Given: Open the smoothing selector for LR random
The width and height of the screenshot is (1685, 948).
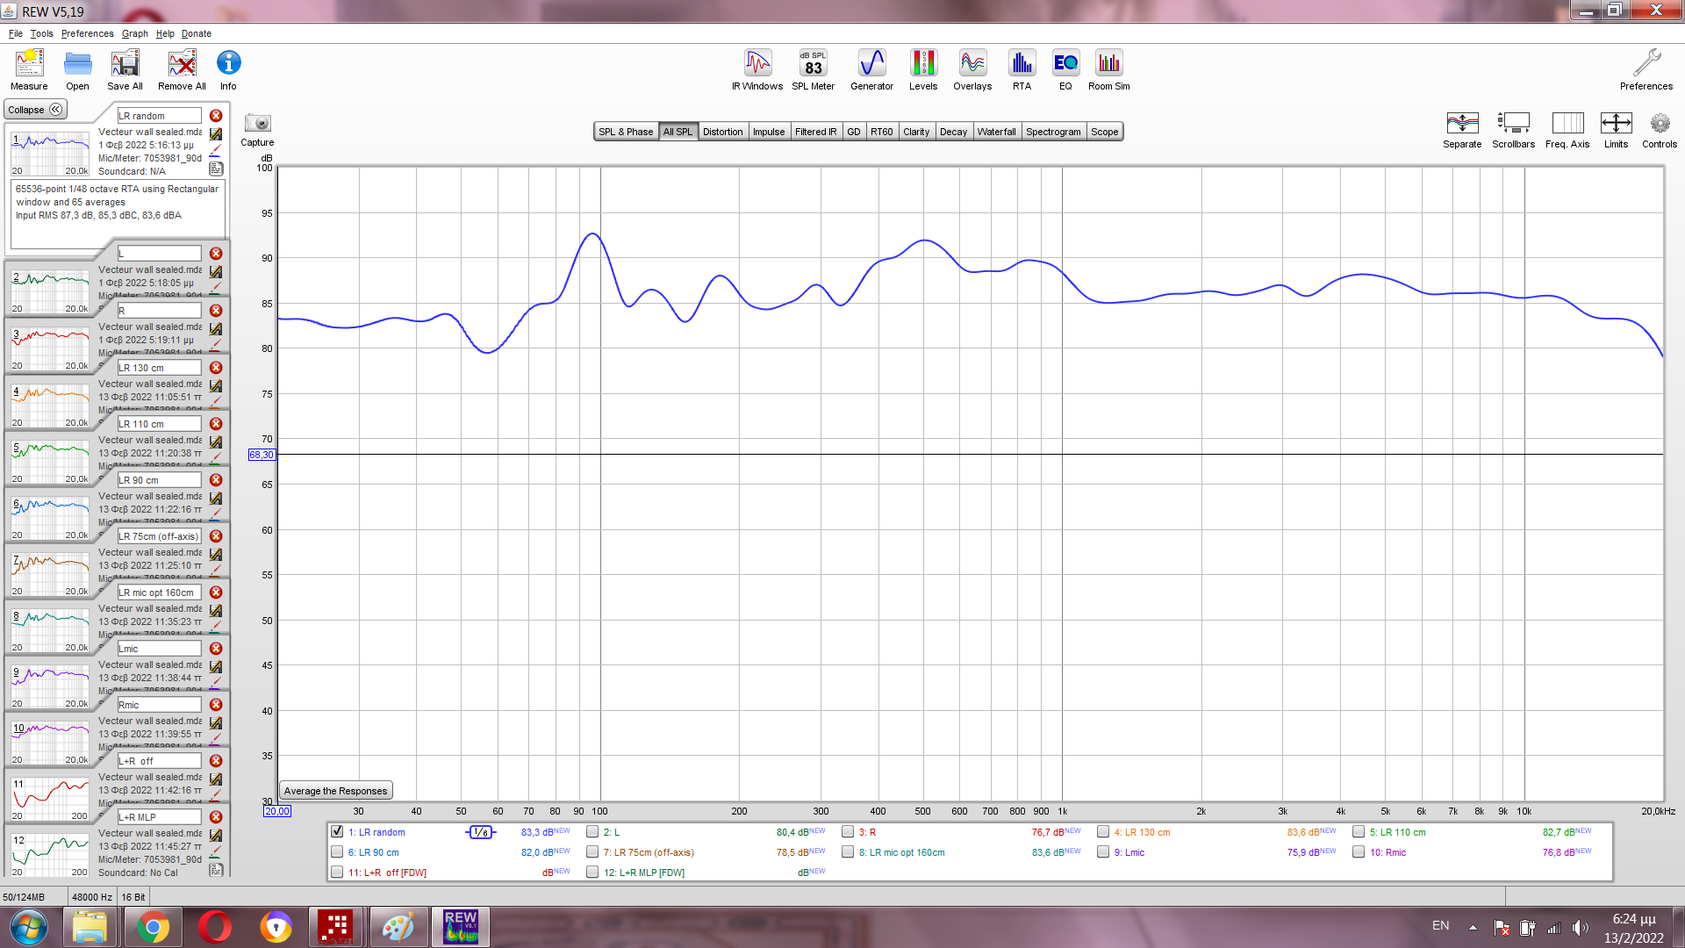Looking at the screenshot, I should click(x=480, y=832).
